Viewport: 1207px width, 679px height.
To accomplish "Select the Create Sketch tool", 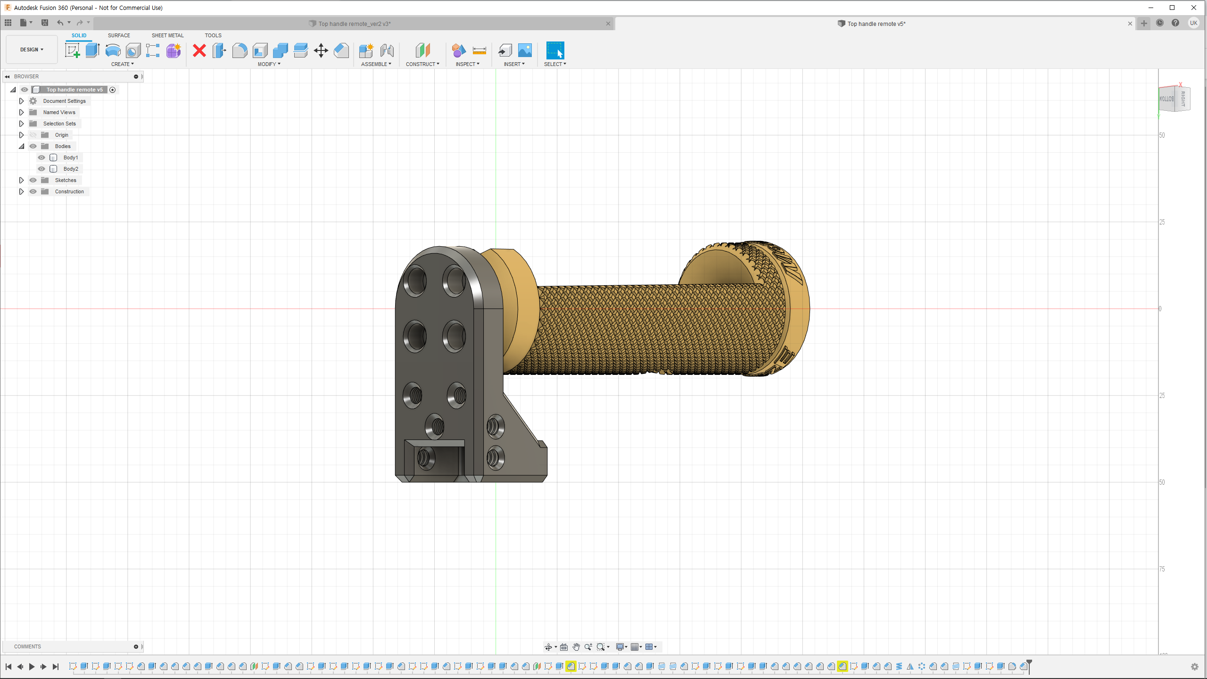I will tap(73, 50).
